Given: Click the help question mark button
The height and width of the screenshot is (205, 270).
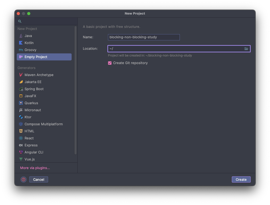Looking at the screenshot, I should click(24, 179).
